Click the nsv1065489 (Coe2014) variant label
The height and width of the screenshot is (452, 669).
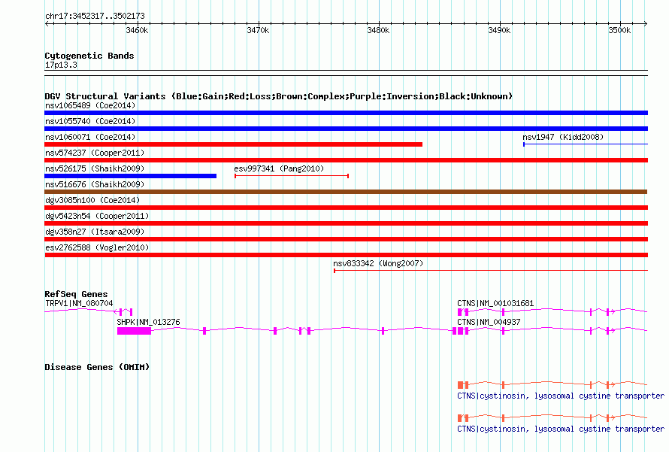90,105
